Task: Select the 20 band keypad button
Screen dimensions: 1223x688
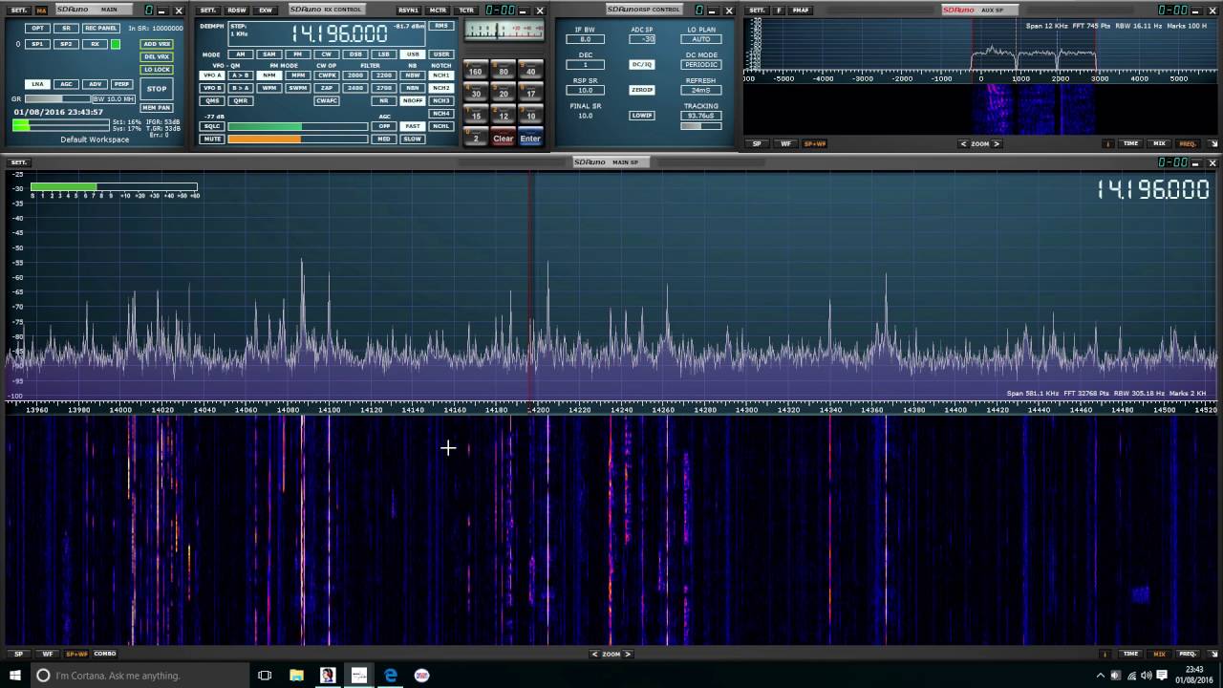Action: coord(504,93)
